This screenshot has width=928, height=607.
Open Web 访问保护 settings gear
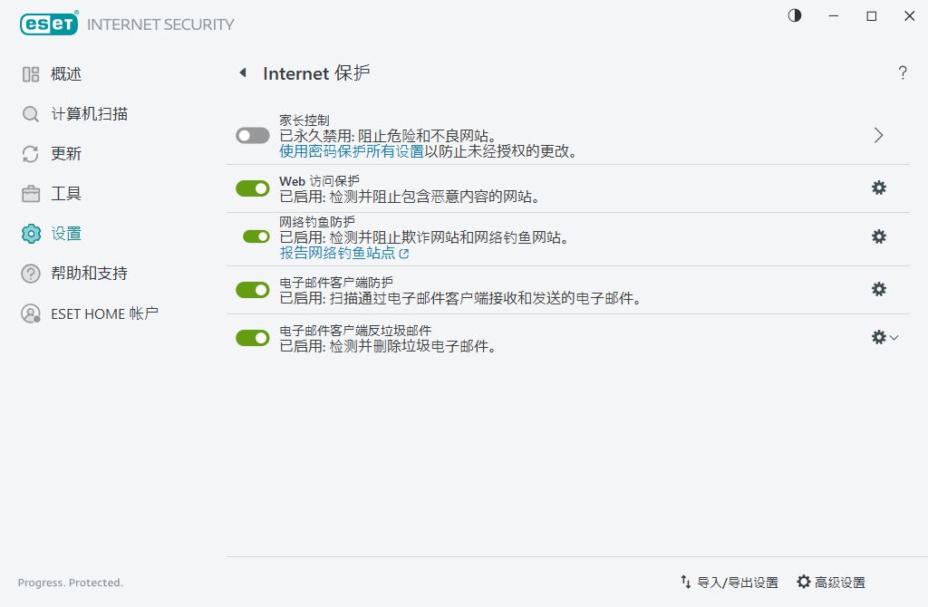[x=878, y=188]
